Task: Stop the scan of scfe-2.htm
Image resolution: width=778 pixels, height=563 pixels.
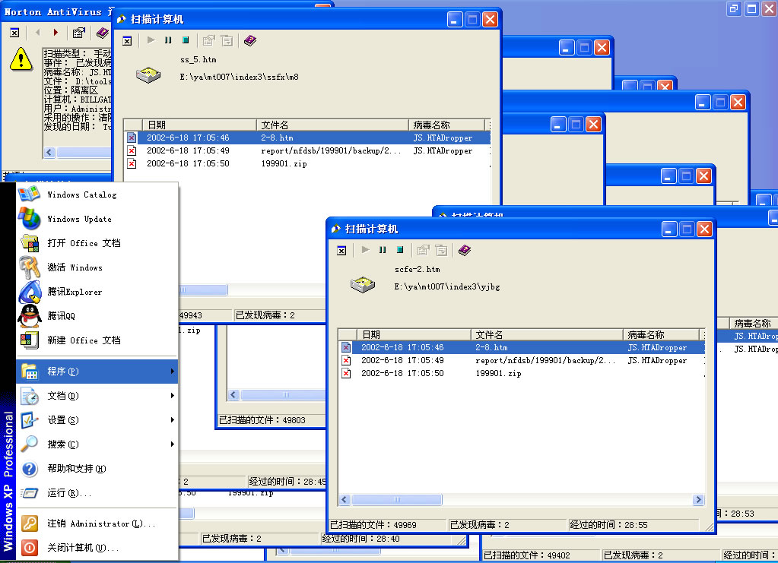Action: click(399, 250)
